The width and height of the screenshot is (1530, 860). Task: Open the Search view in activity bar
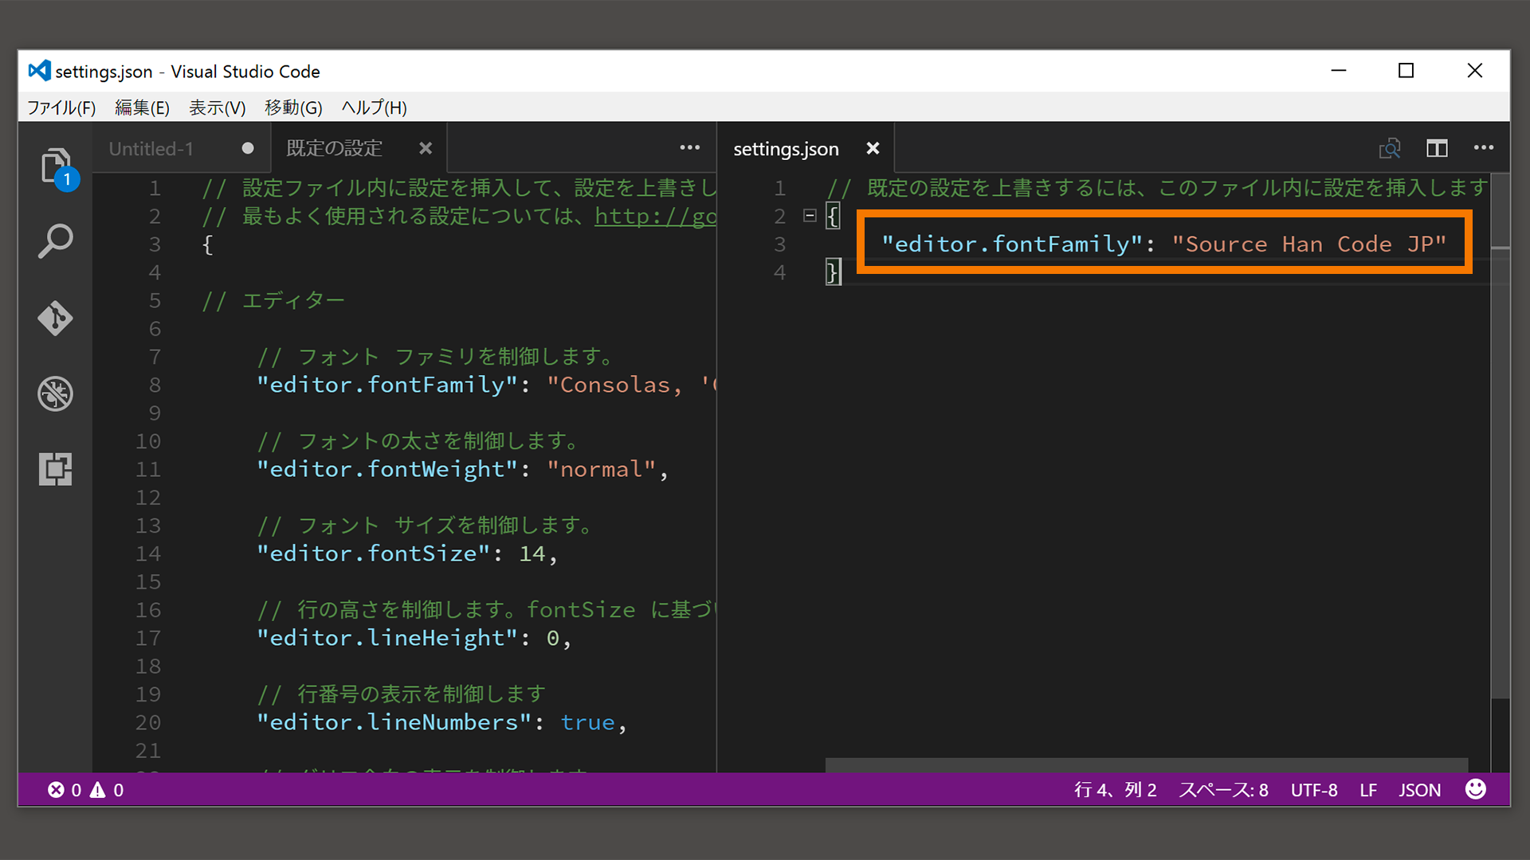(55, 241)
